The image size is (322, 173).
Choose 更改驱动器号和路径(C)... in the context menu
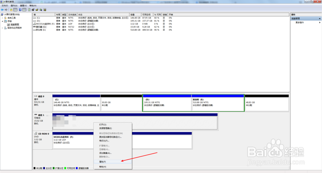pyautogui.click(x=112, y=137)
